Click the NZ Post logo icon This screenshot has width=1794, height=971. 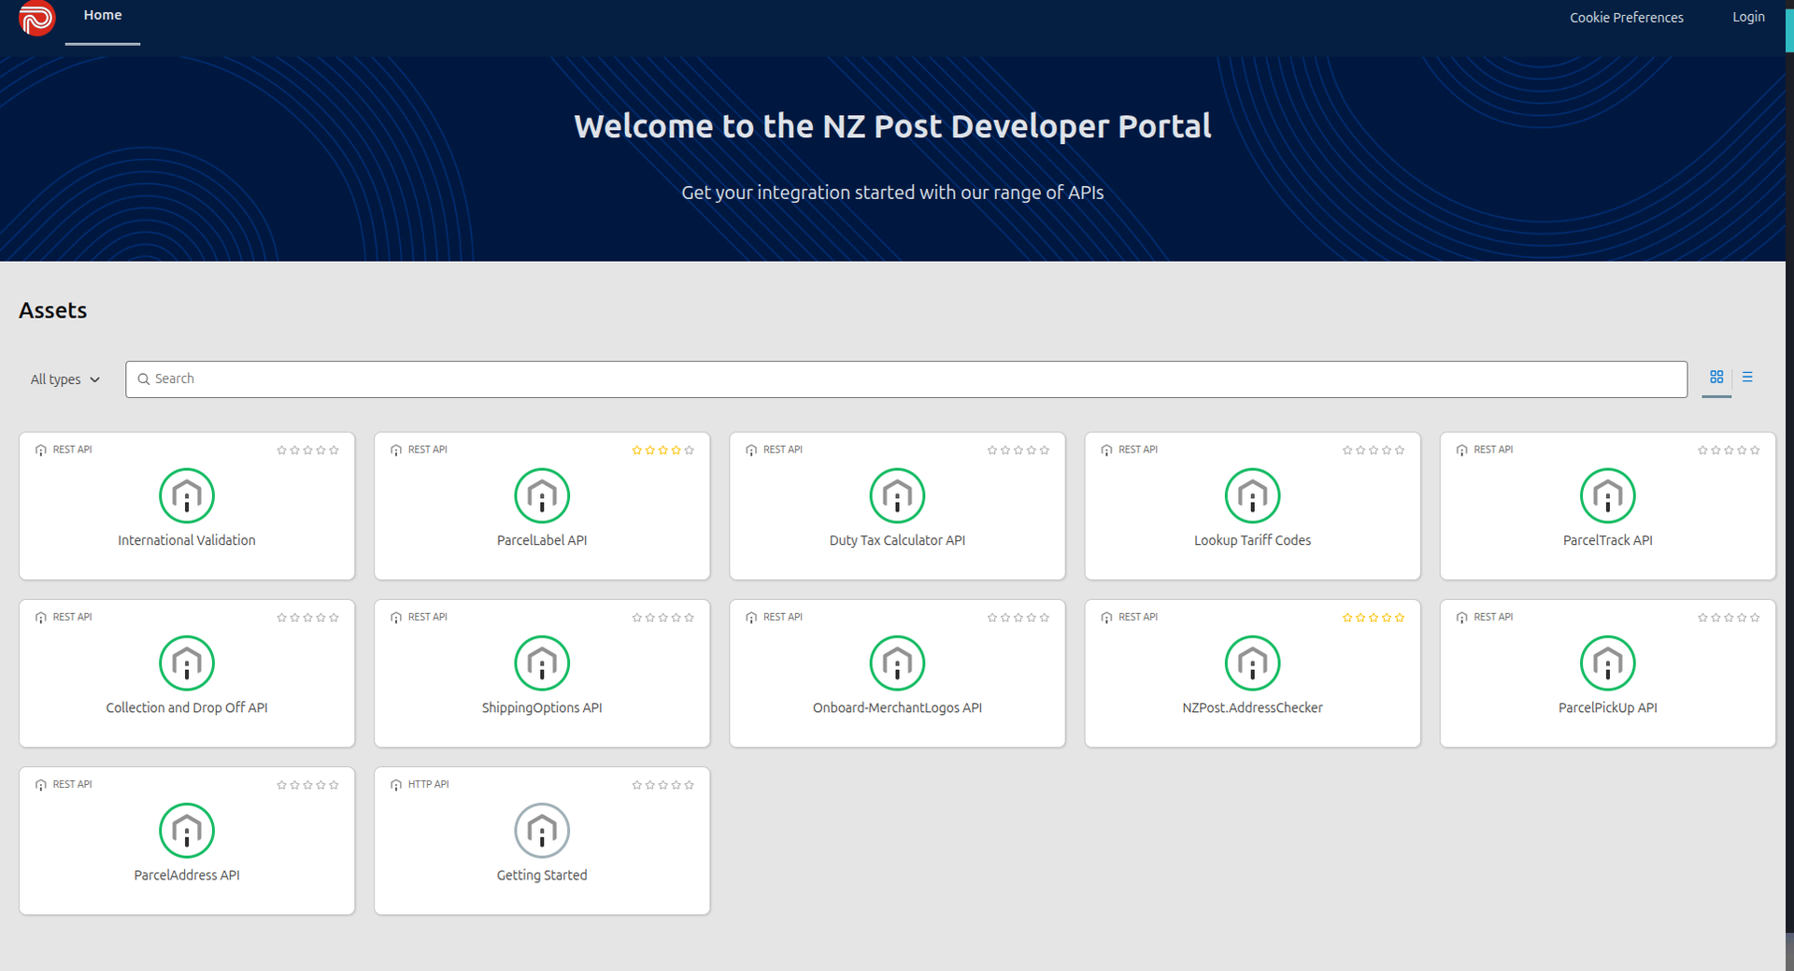(x=36, y=18)
